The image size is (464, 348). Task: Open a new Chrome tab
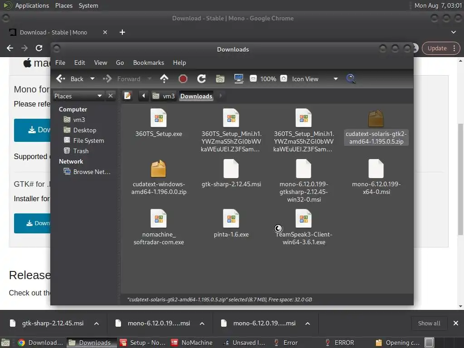click(122, 32)
